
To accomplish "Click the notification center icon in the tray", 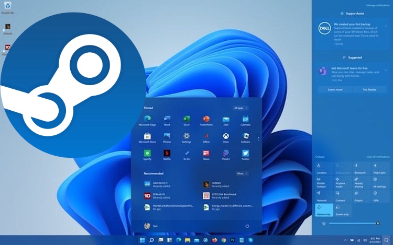I will point(387,240).
